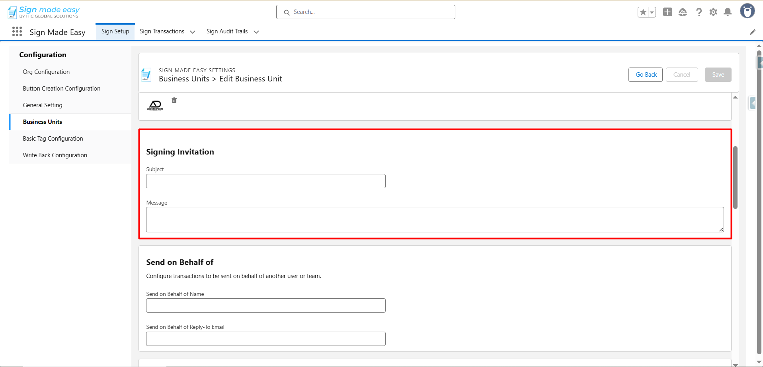Screen dimensions: 763x367
Task: Open Setup gear menu
Action: click(713, 12)
